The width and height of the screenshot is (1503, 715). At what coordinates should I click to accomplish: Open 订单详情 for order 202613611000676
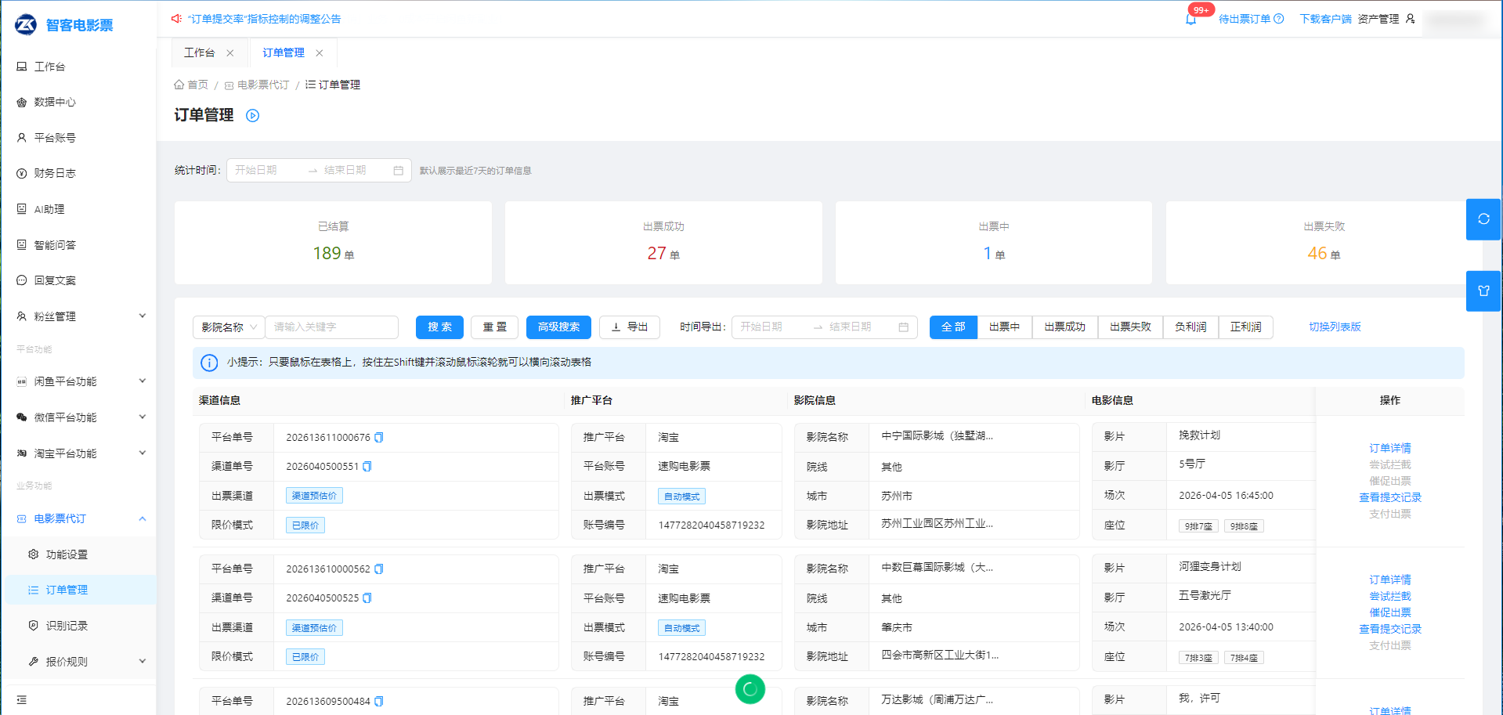(x=1389, y=449)
